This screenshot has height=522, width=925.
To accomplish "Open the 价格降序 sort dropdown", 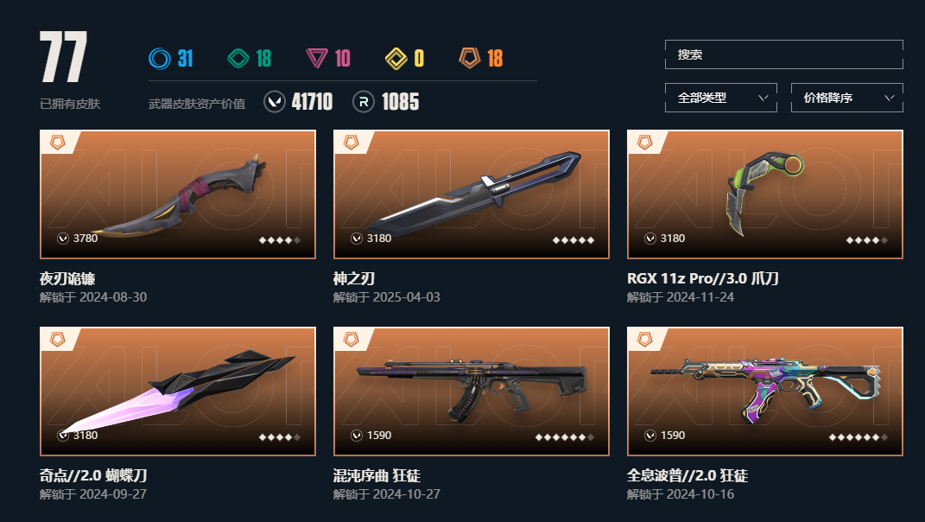I will coord(847,98).
